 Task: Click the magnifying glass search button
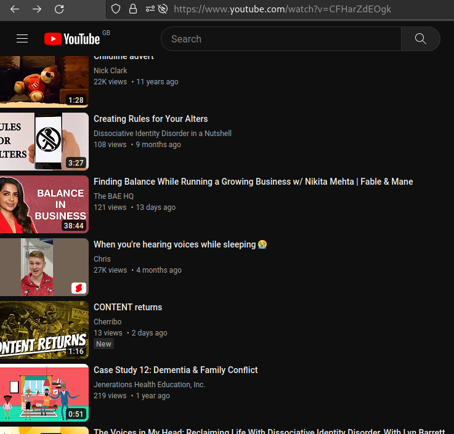[x=420, y=39]
